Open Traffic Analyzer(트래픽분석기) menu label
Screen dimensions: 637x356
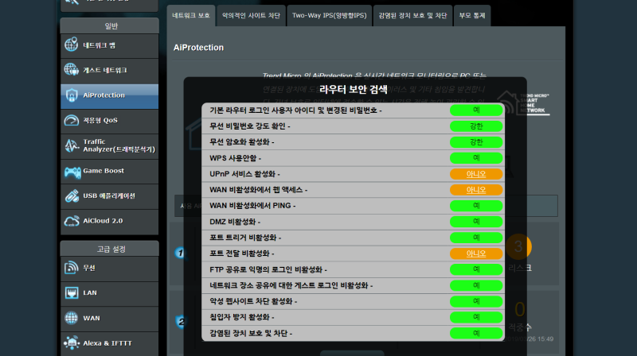pyautogui.click(x=119, y=145)
